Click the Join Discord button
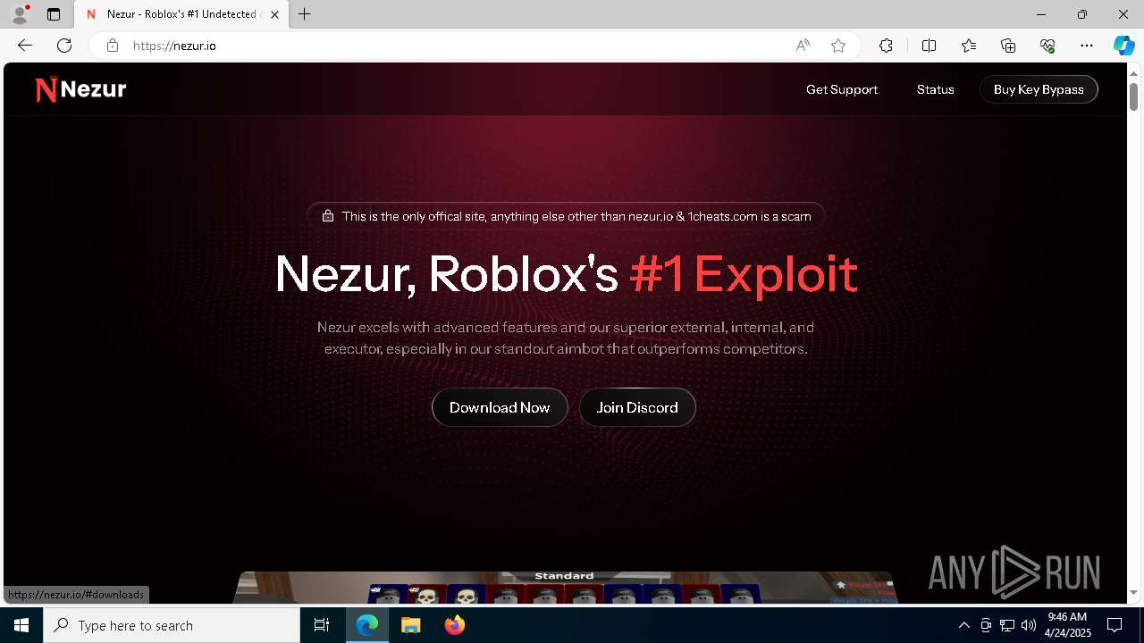The image size is (1144, 643). click(637, 407)
